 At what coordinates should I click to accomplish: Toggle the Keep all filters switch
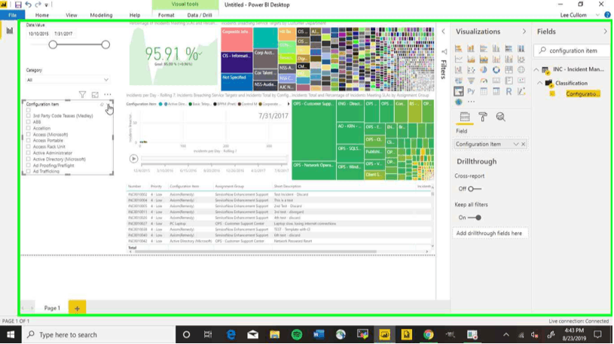coord(474,218)
